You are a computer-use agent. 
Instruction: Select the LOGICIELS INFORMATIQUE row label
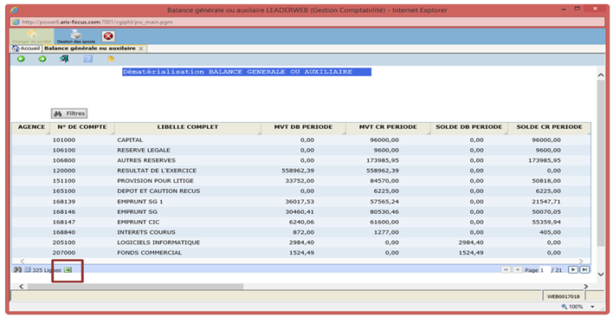158,243
